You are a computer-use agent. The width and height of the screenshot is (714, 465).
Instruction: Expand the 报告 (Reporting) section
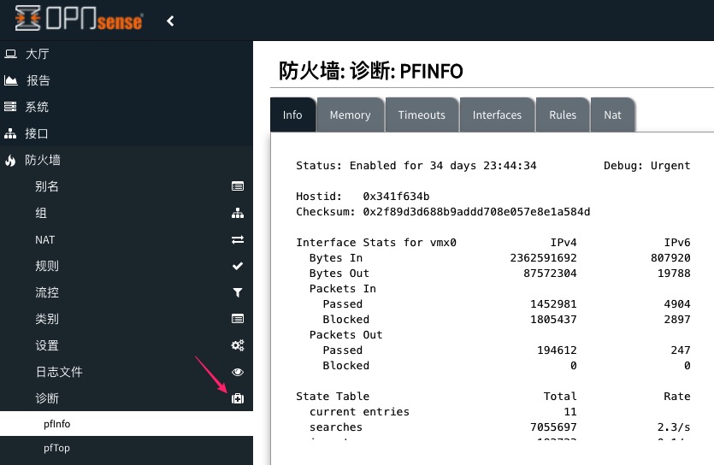38,80
